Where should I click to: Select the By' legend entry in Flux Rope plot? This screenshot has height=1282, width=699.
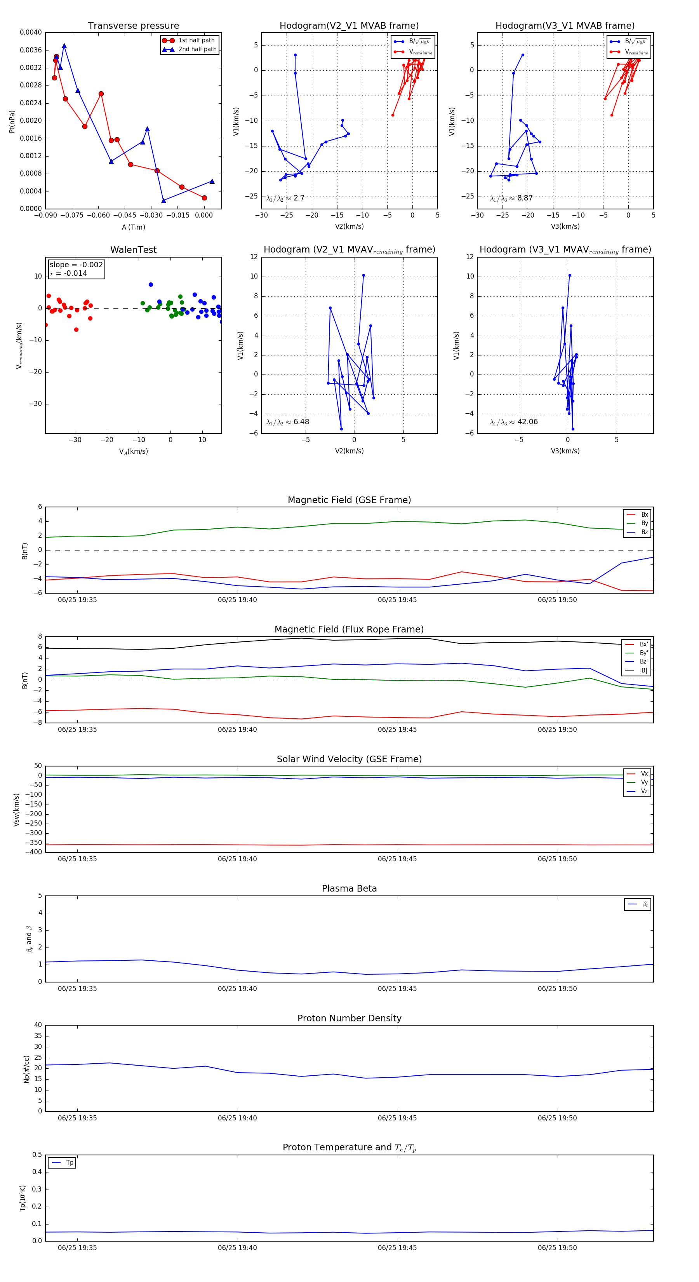[636, 653]
